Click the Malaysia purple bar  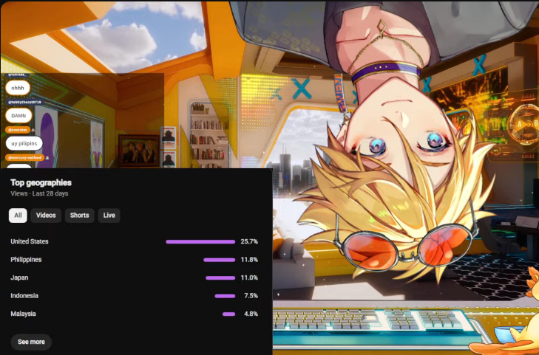pos(229,314)
